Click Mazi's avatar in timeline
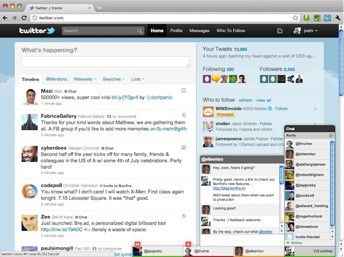 click(30, 97)
